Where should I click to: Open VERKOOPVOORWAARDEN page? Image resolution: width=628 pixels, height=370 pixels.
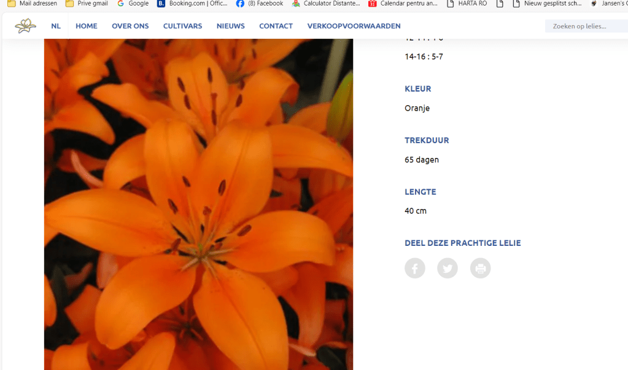[354, 26]
